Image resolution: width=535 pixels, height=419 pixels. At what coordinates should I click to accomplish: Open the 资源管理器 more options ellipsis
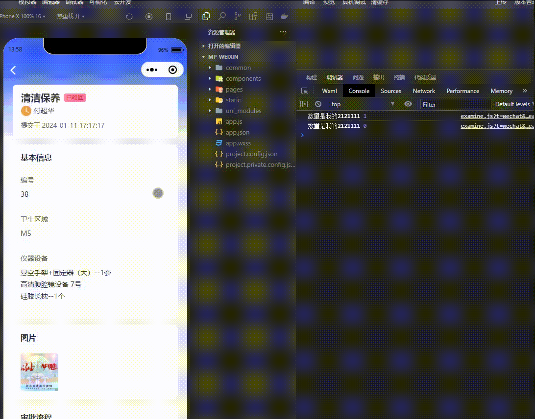coord(283,32)
